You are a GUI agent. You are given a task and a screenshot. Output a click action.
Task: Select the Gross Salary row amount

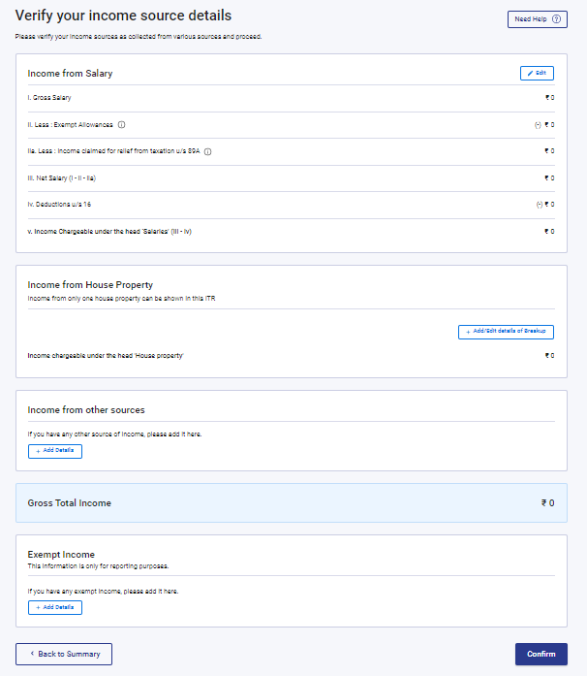(x=549, y=98)
